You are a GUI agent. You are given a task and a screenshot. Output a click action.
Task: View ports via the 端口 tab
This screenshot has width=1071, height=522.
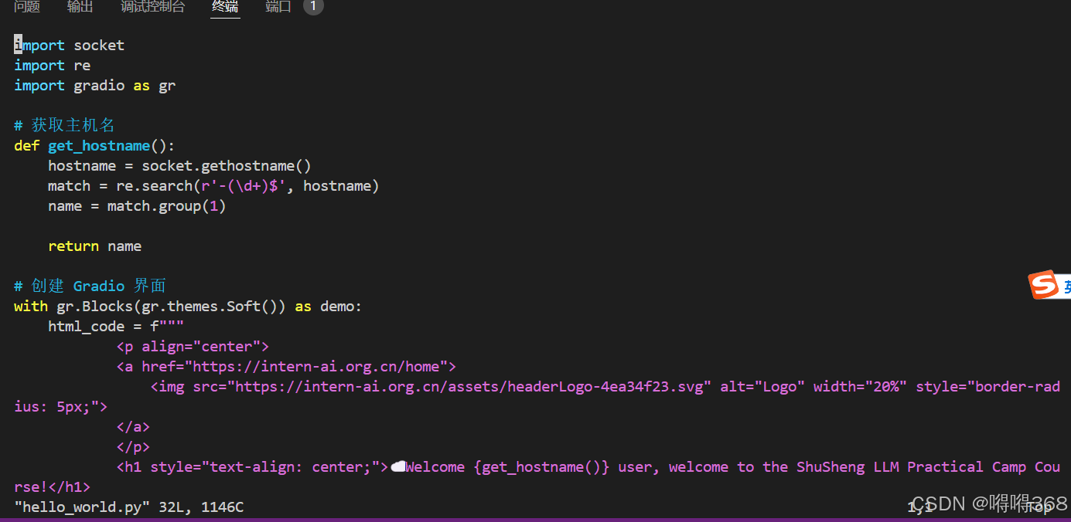click(278, 6)
